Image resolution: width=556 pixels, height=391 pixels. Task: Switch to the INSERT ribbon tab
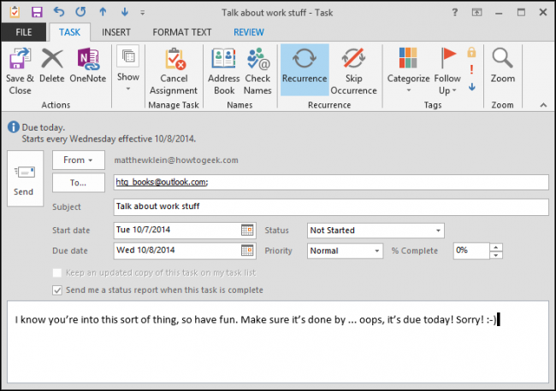click(x=116, y=32)
